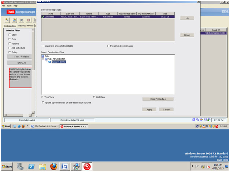Click the BasicDisk-10002 disk icon
This screenshot has width=230, height=172.
point(49,62)
